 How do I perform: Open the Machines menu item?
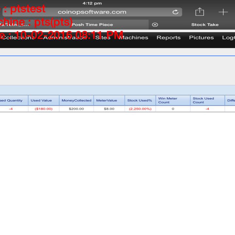[x=133, y=38]
